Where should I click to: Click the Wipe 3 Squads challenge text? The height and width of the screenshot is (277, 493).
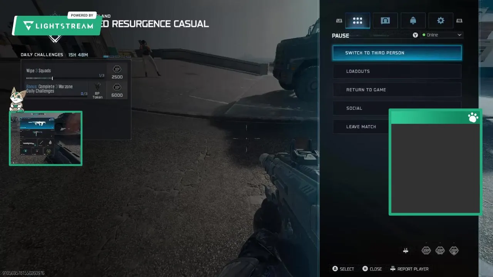(39, 71)
